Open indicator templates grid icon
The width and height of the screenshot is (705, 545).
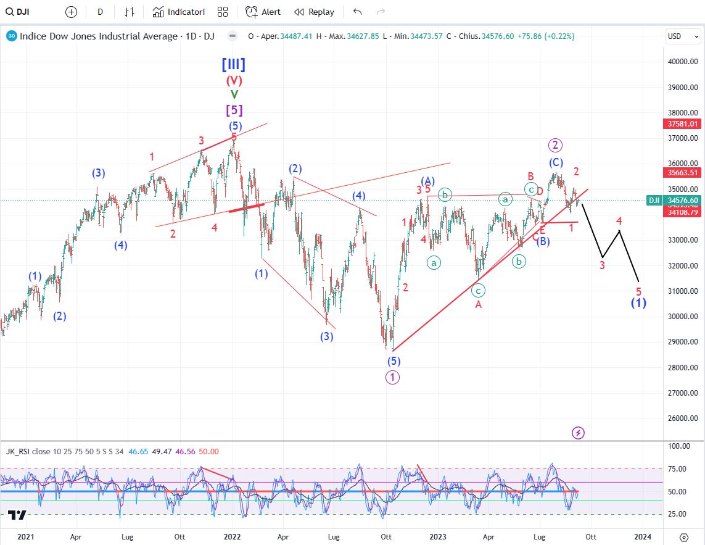pos(223,12)
